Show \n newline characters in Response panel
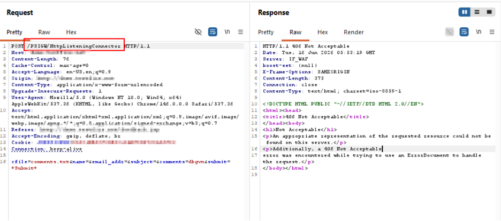 pos(479,32)
